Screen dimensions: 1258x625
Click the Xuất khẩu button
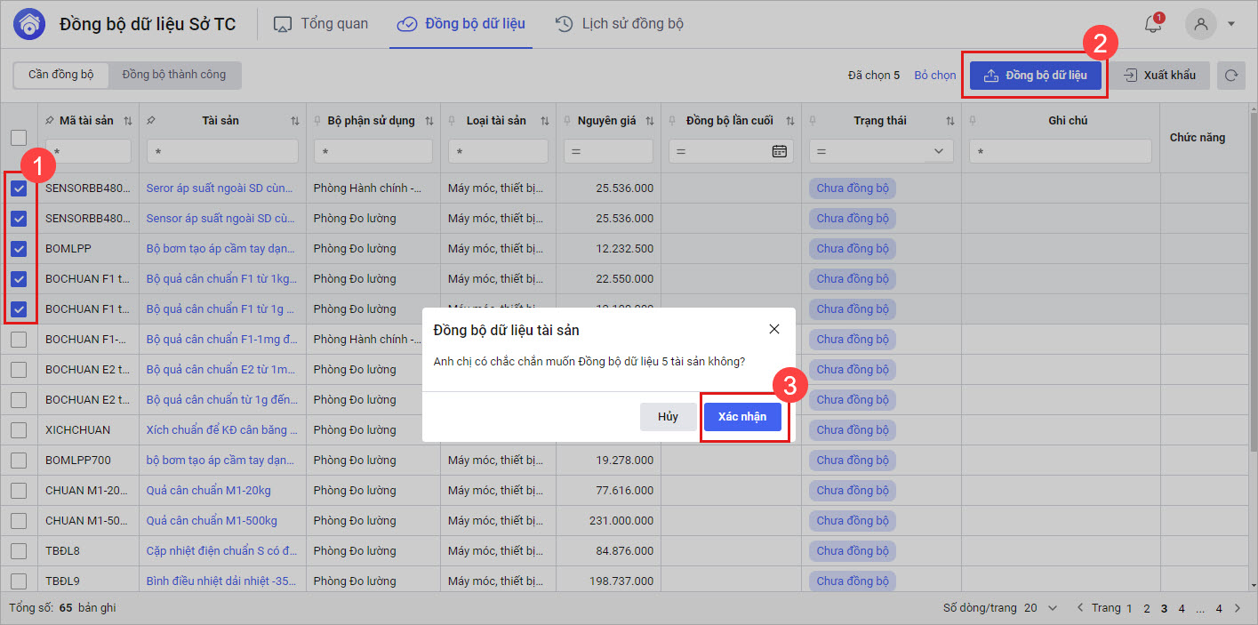point(1161,76)
